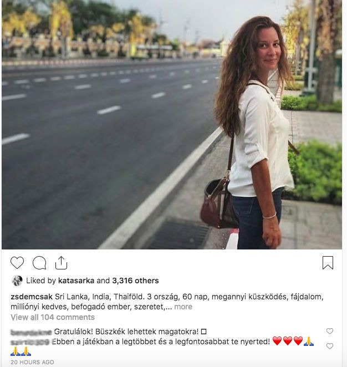Show the list of 3,316 others who liked
Viewport: 347px width, 367px height.
point(135,281)
